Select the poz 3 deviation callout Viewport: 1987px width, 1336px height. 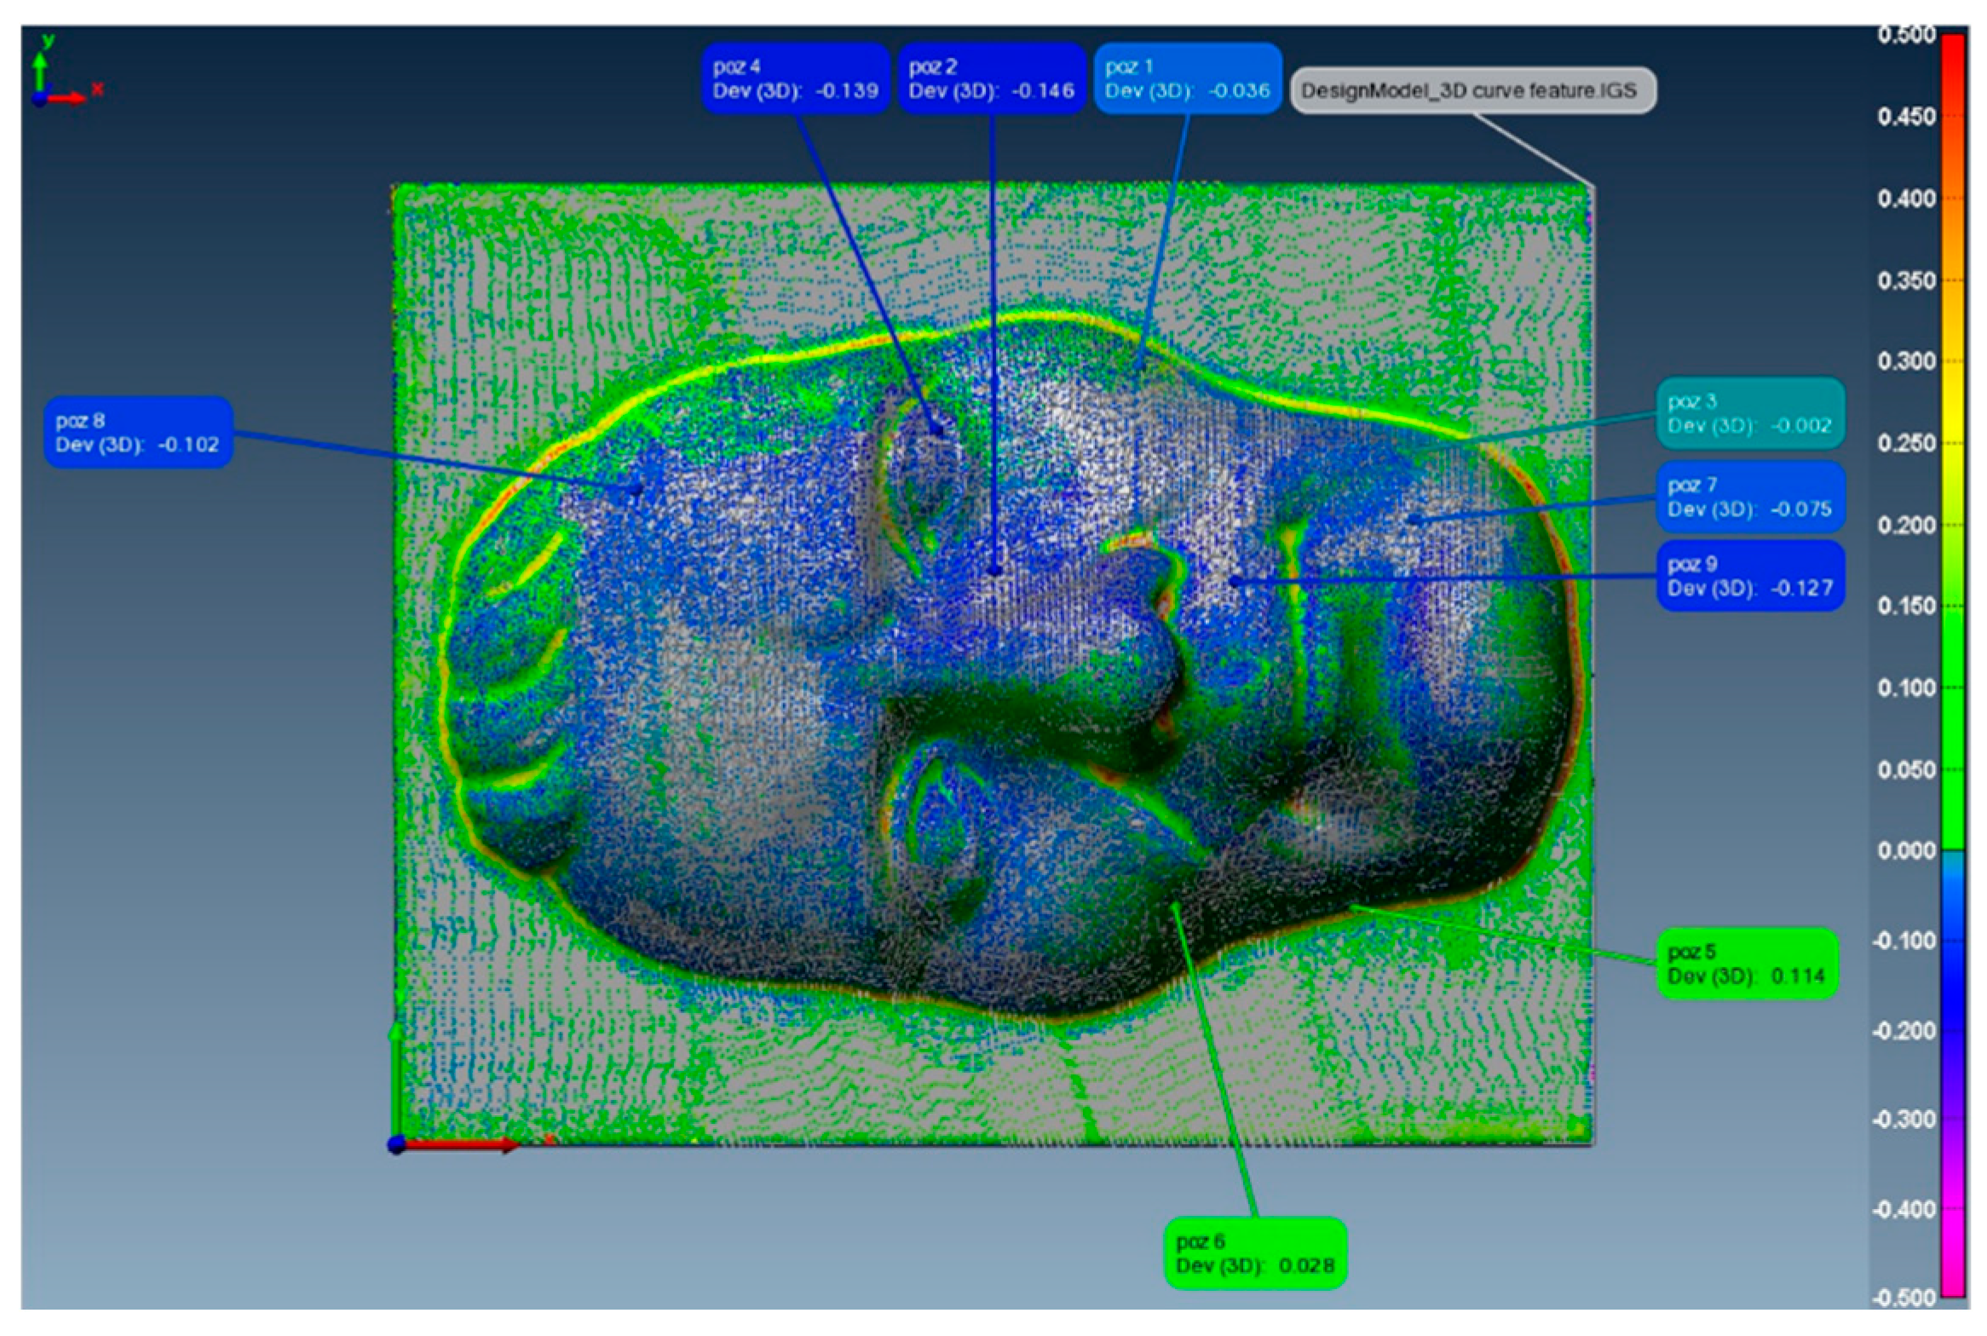pyautogui.click(x=1749, y=413)
